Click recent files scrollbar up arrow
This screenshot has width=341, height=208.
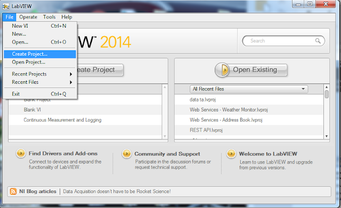(327, 87)
